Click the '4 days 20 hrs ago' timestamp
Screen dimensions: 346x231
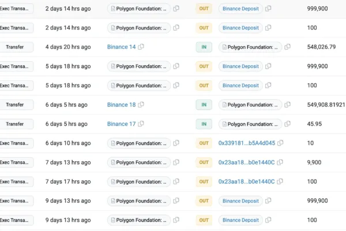pyautogui.click(x=68, y=47)
